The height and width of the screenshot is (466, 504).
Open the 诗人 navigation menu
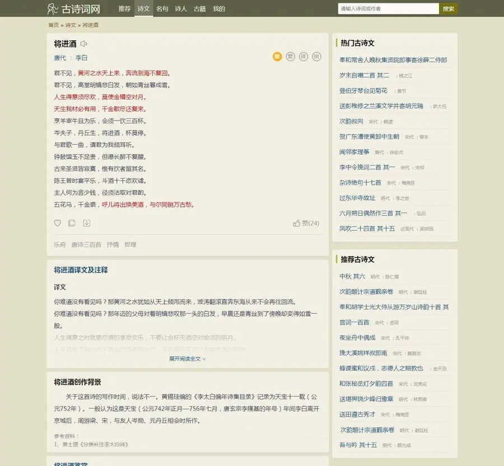point(180,9)
